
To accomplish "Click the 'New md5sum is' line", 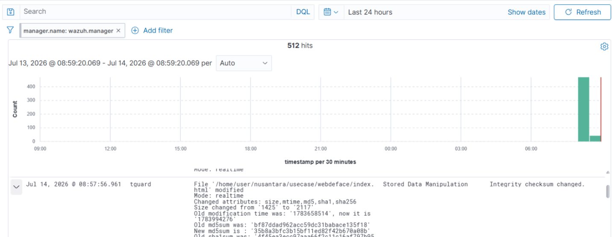I will [x=282, y=231].
